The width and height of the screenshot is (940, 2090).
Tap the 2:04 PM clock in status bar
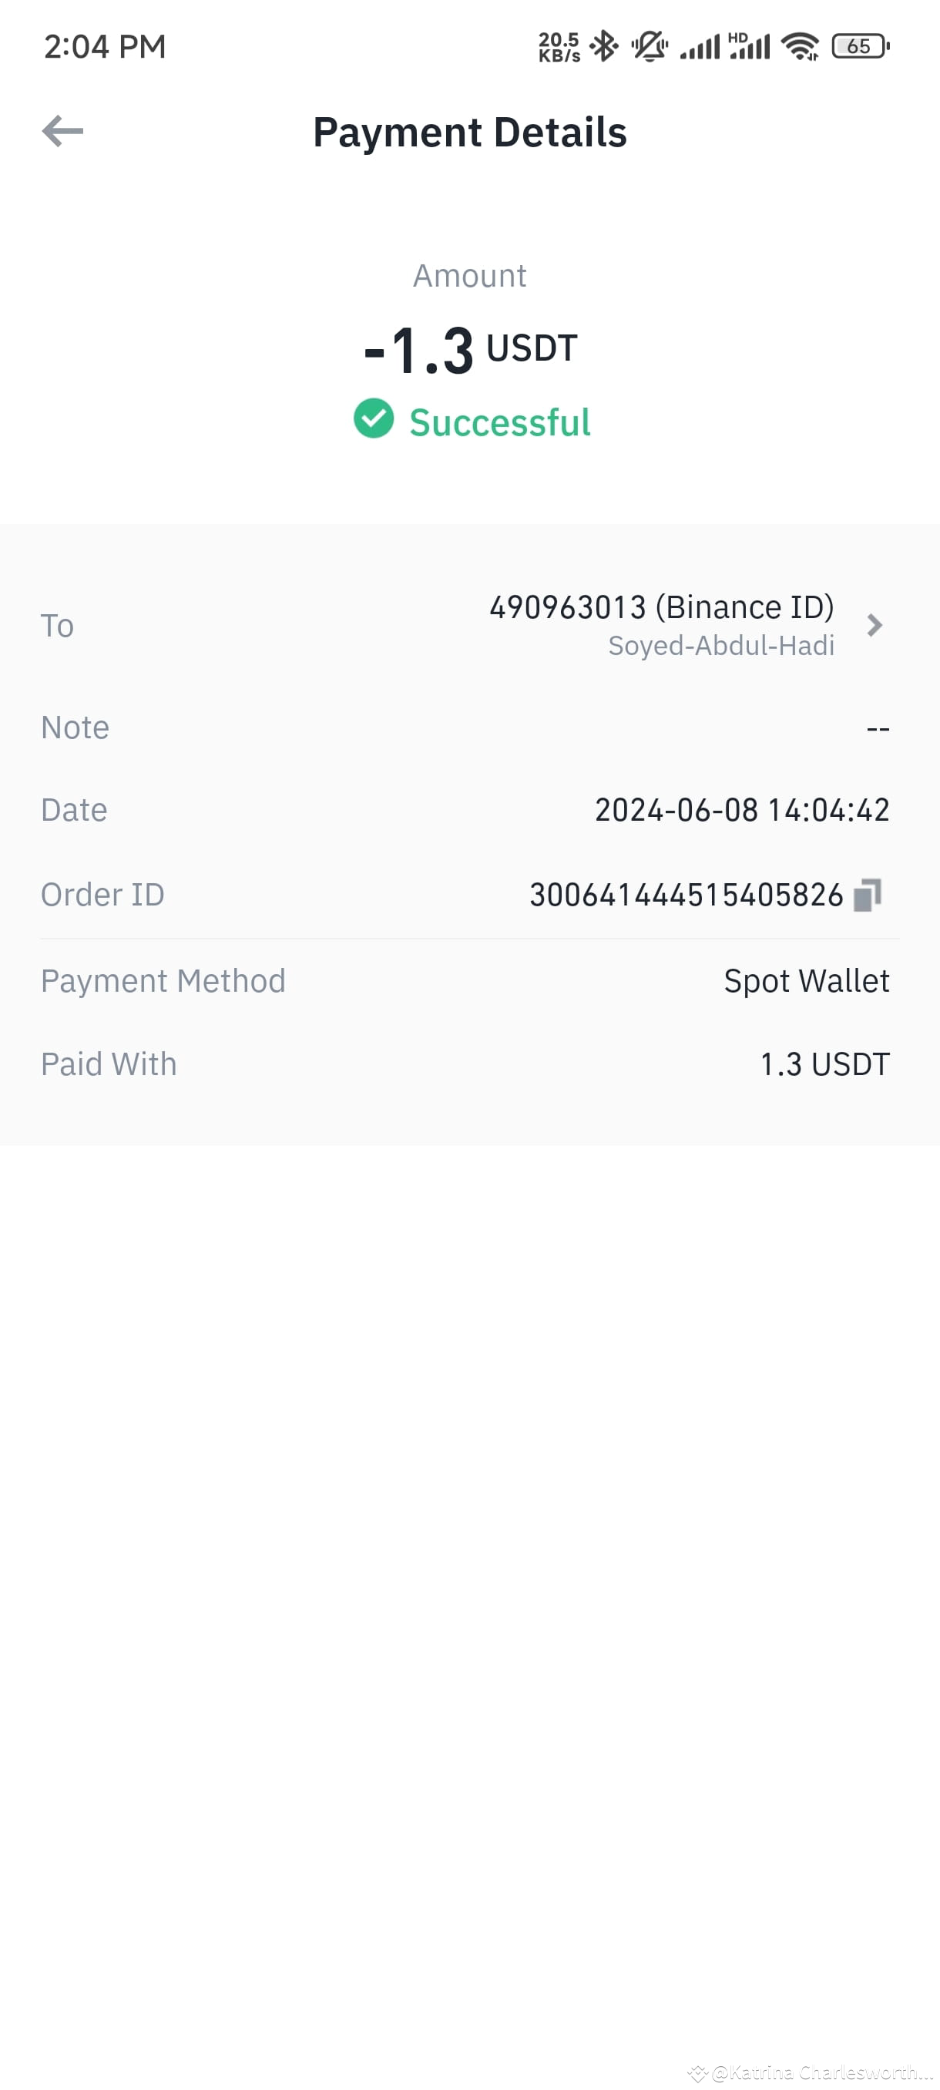point(105,46)
